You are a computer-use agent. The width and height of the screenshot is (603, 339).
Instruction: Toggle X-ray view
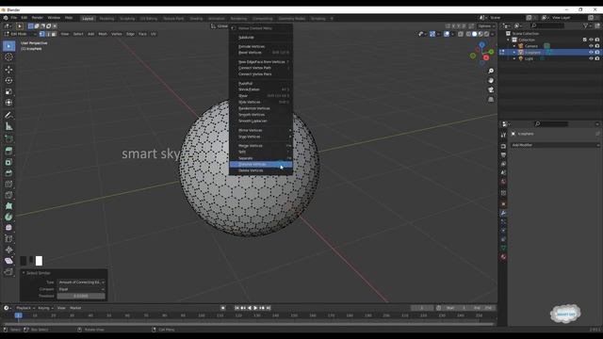461,34
